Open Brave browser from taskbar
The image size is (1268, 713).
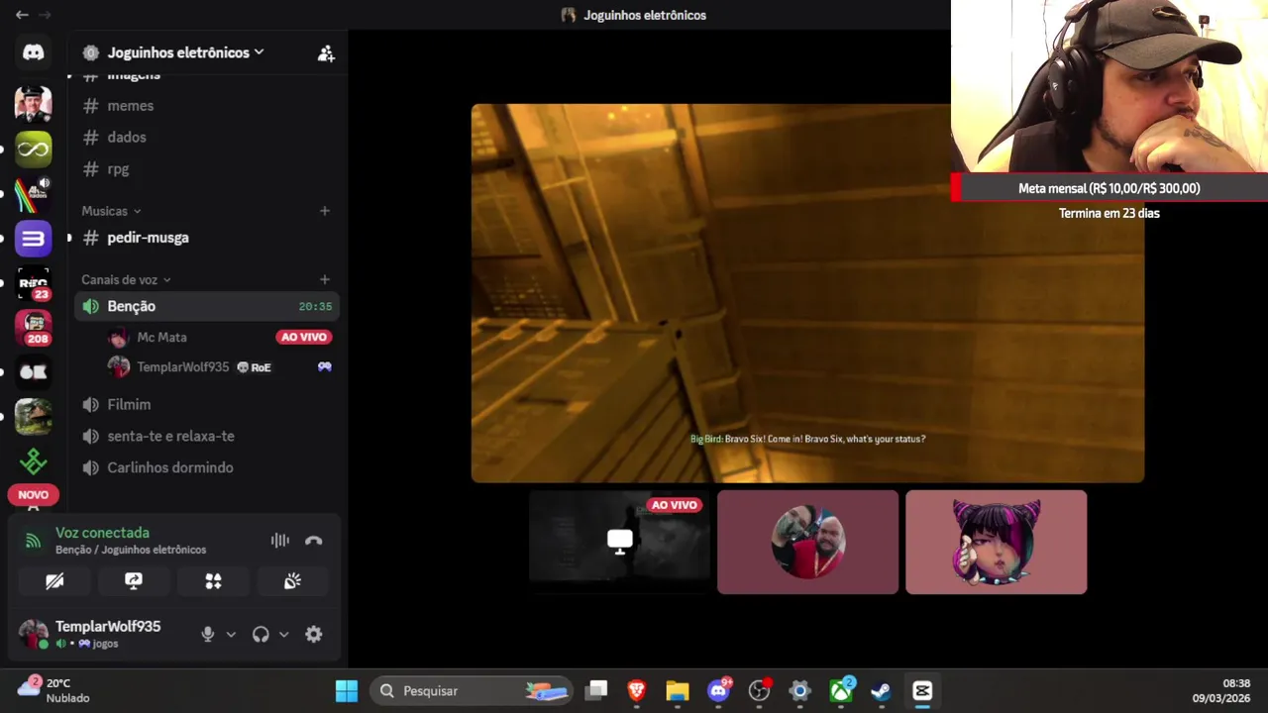(637, 691)
